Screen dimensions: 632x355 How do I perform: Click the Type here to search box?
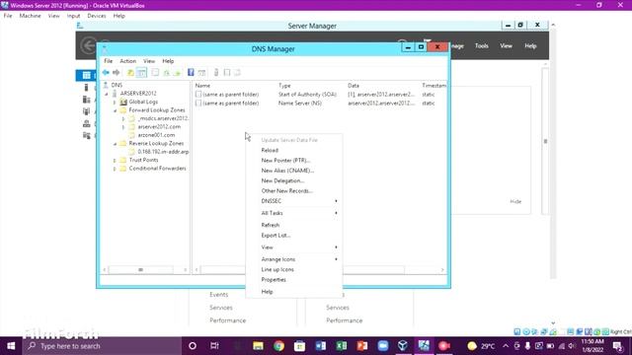pyautogui.click(x=102, y=346)
